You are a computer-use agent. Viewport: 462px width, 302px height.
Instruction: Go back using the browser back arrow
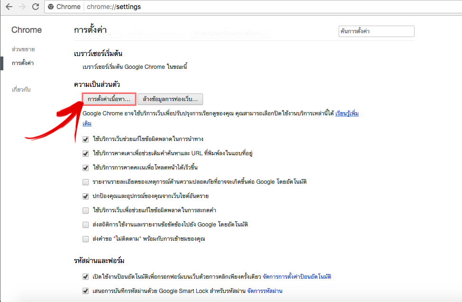(9, 7)
